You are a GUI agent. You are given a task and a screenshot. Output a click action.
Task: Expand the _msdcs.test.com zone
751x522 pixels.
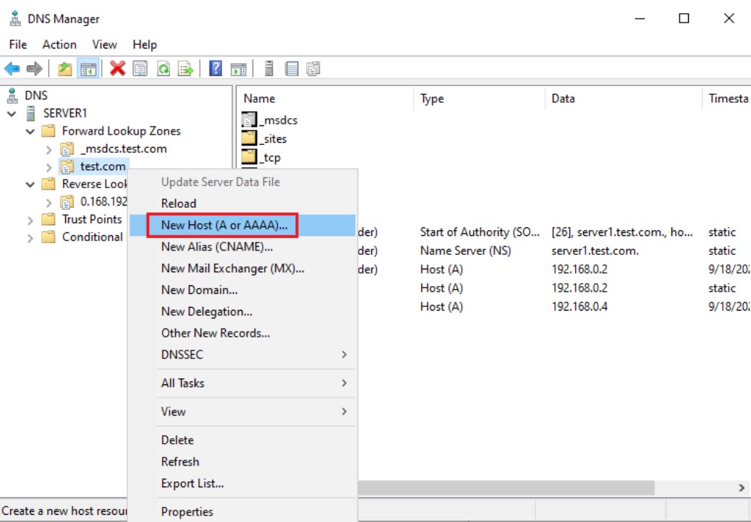tap(48, 150)
